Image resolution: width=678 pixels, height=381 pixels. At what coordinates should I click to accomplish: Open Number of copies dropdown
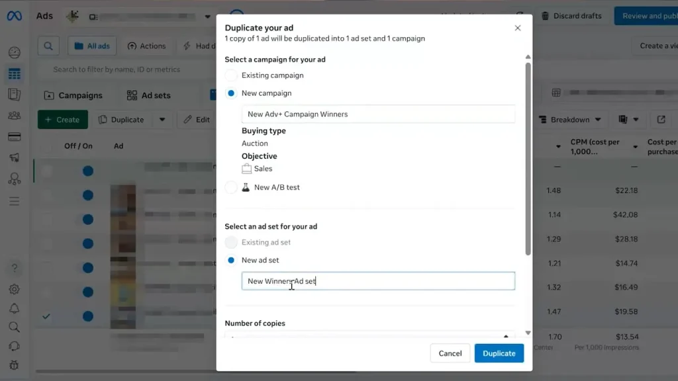pos(369,335)
